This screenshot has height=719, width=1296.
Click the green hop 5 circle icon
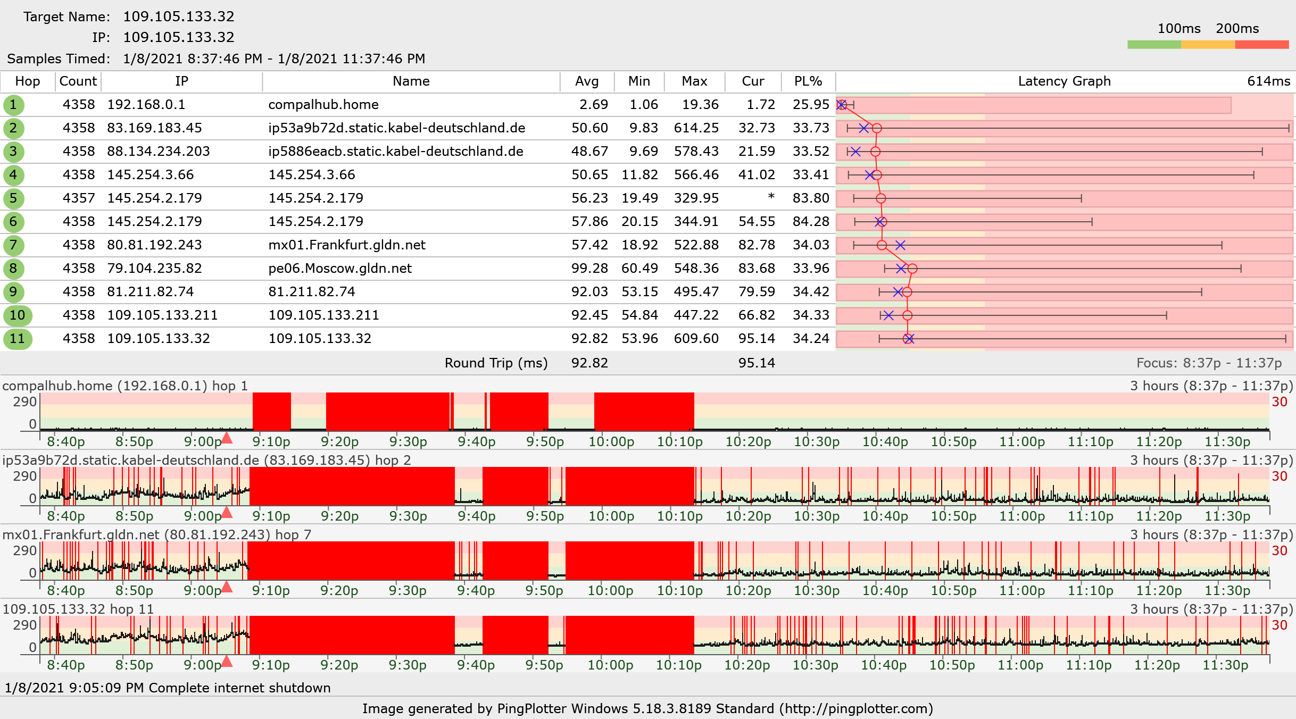pos(13,198)
